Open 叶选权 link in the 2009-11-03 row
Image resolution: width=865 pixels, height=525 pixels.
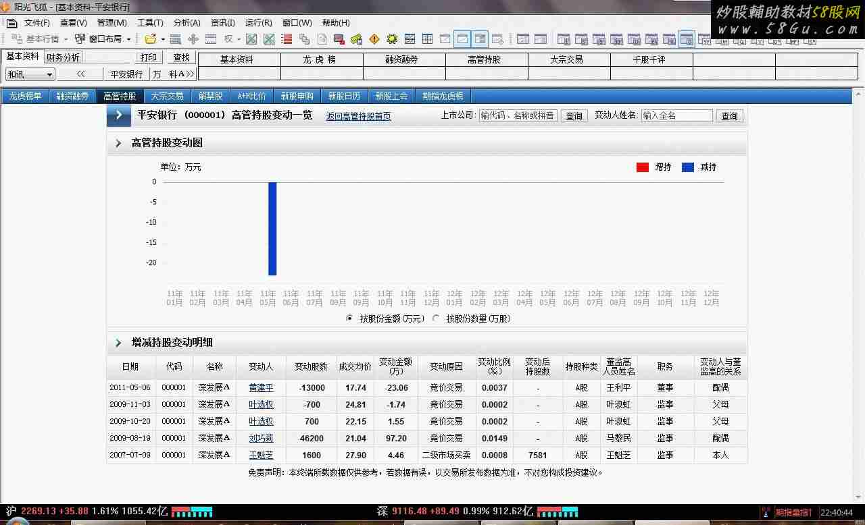tap(261, 405)
